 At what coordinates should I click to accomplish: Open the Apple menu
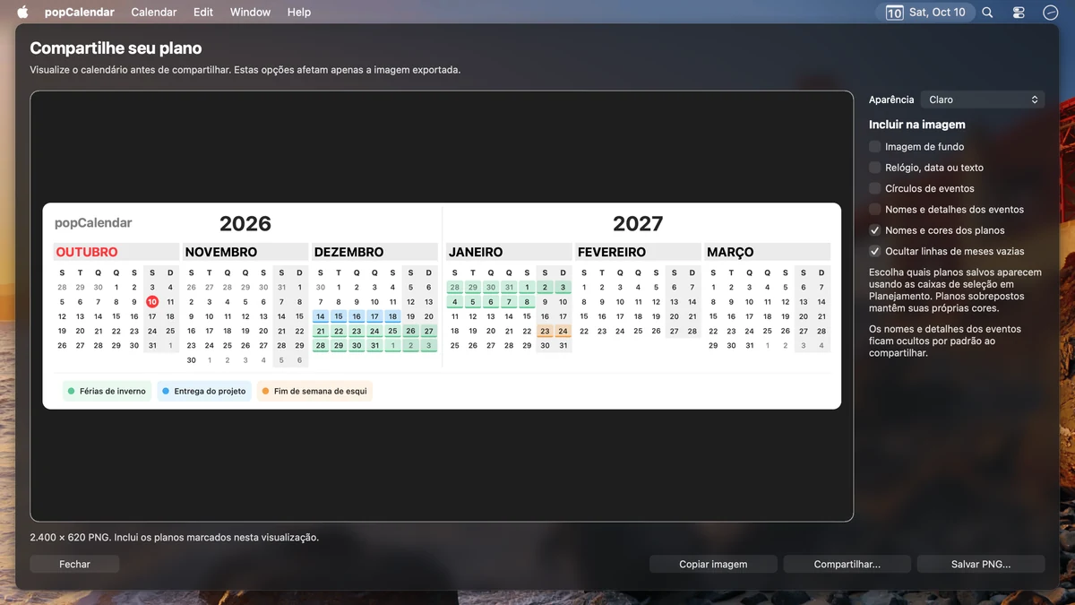(x=23, y=12)
